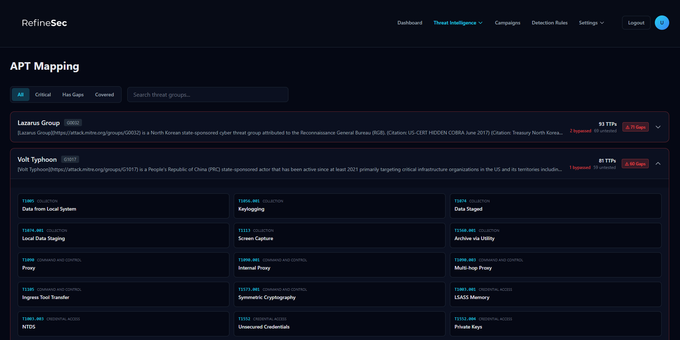Screen dimensions: 680x340
Task: Click the 71 Gaps warning badge on Lazarus Group
Action: 635,127
